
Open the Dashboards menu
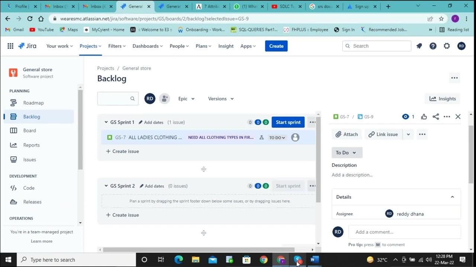coord(148,46)
